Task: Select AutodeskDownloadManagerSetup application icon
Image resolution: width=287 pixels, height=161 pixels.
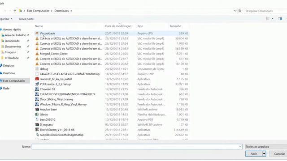Action: (37, 135)
